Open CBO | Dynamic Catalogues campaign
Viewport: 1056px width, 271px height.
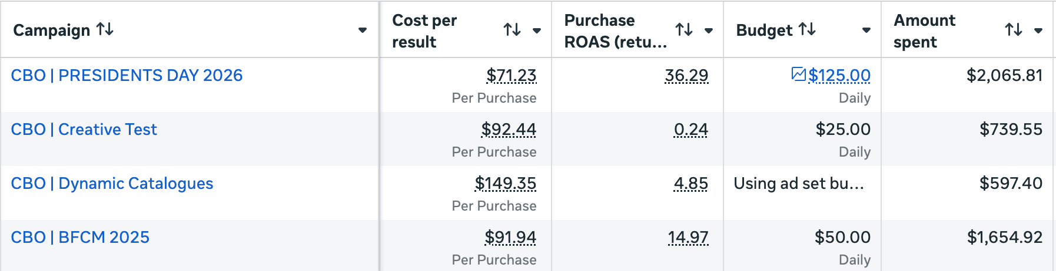click(112, 184)
